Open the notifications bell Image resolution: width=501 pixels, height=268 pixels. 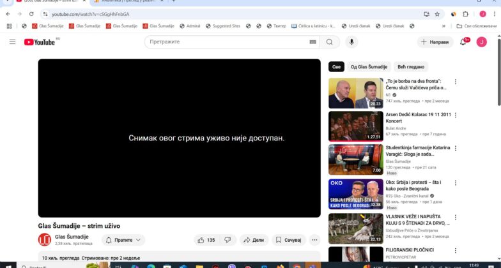pos(463,42)
